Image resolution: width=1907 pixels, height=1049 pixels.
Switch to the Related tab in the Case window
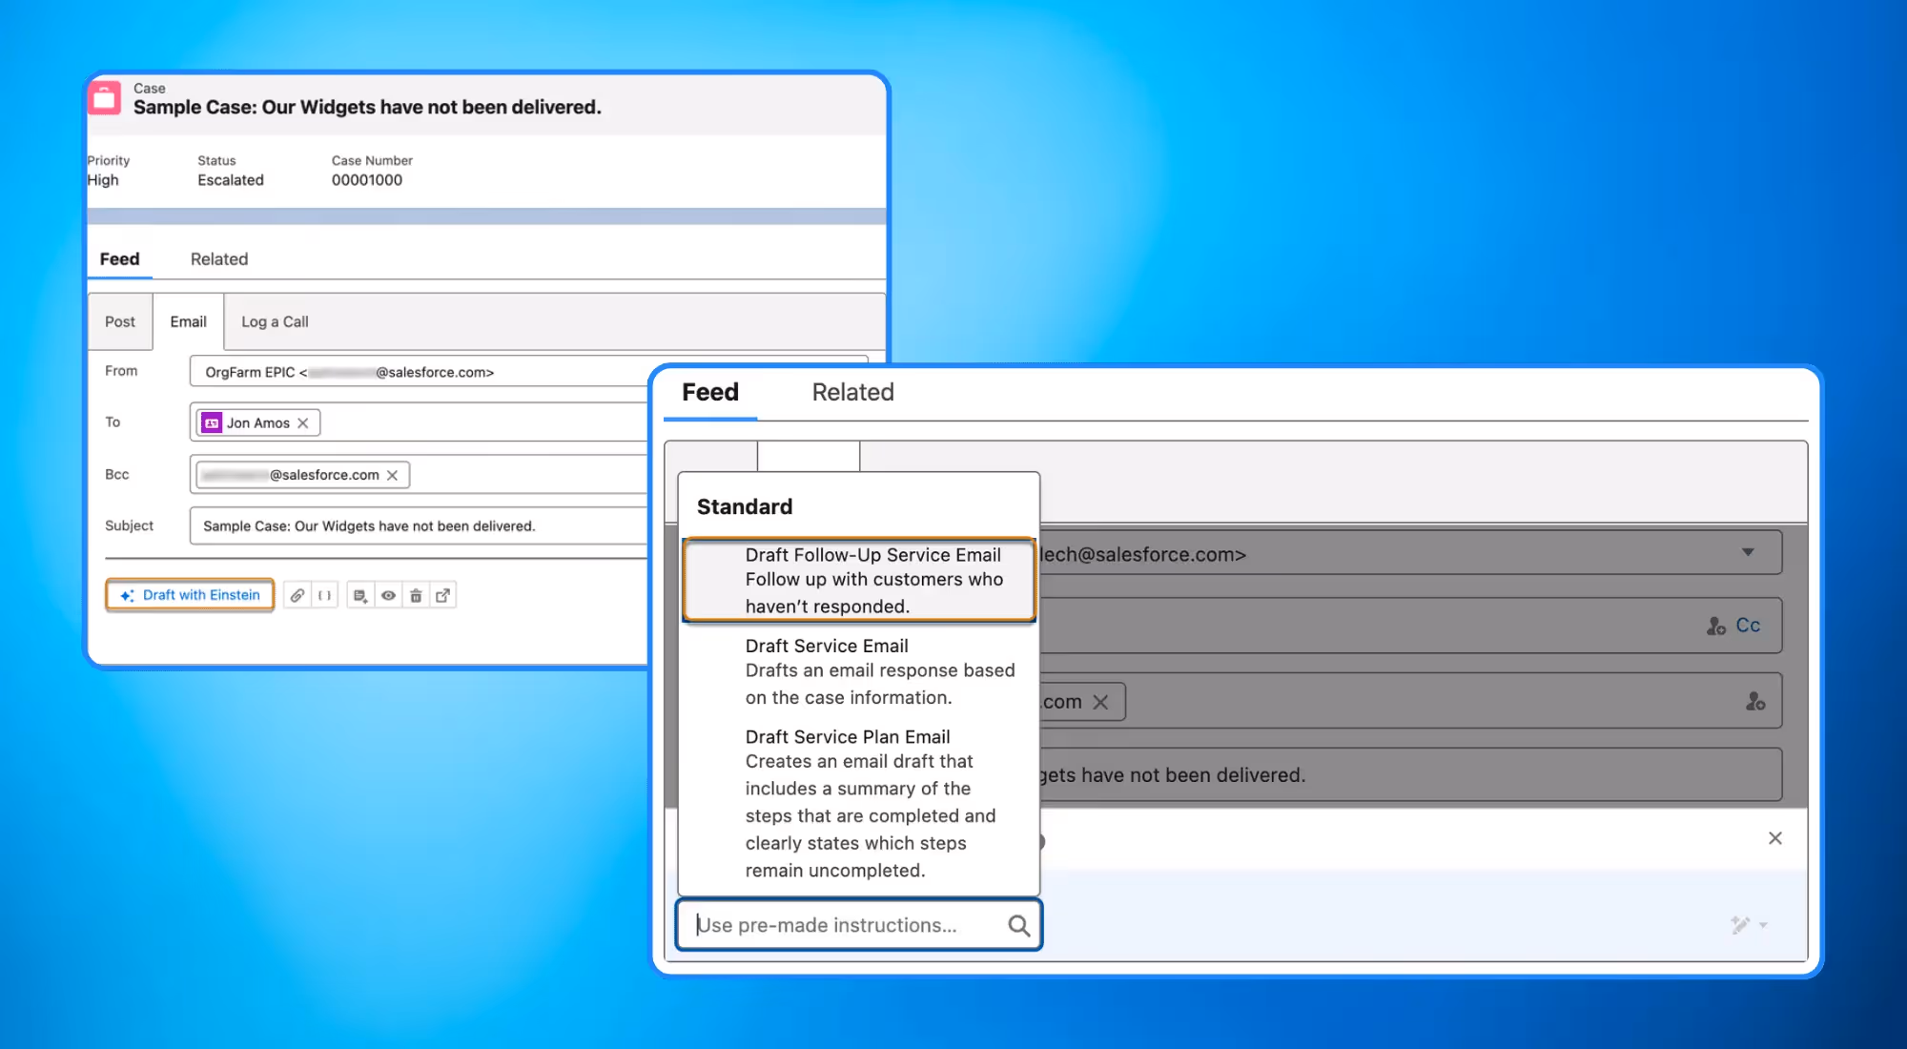(x=219, y=259)
